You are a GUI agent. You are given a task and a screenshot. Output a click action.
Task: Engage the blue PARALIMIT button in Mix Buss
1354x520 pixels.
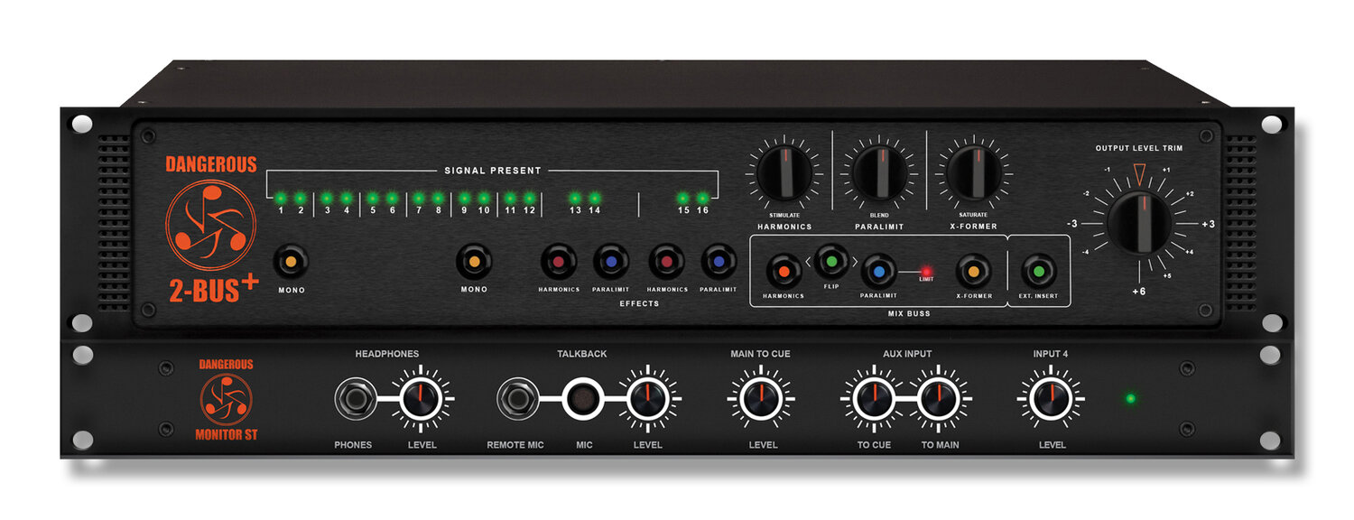coord(878,270)
